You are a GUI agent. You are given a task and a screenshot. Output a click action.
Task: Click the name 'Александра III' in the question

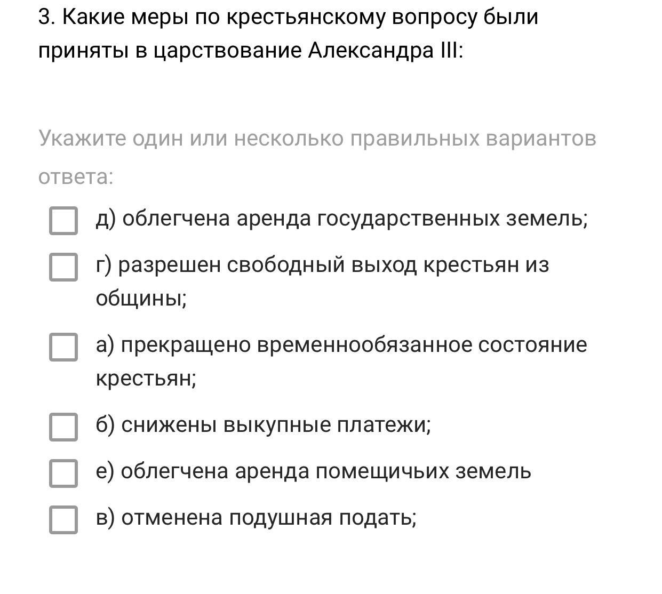click(384, 51)
